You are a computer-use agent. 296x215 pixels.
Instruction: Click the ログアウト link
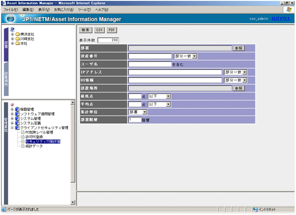tap(281, 19)
